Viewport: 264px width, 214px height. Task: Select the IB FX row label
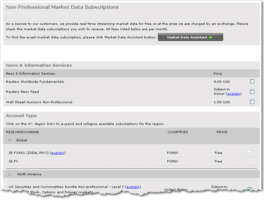click(14, 161)
